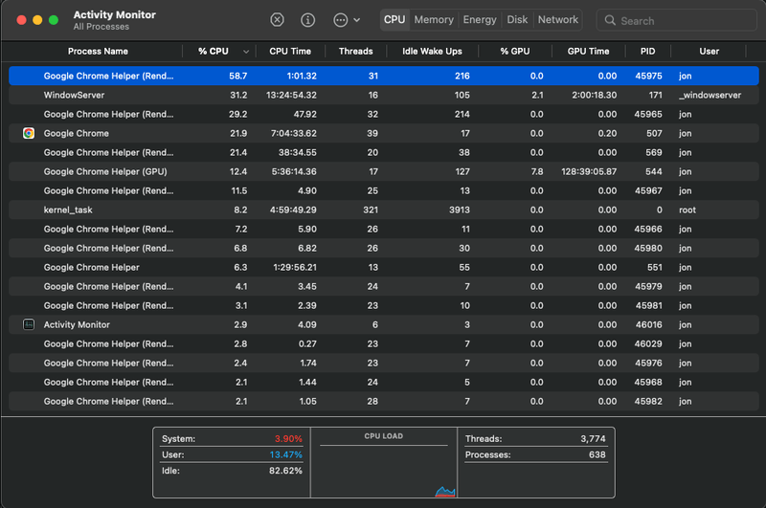Click % GPU value 7.8

click(537, 172)
